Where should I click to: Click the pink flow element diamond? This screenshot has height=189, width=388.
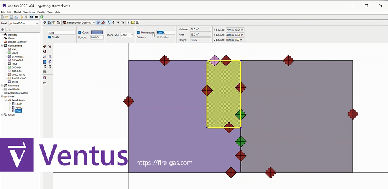coord(214,60)
